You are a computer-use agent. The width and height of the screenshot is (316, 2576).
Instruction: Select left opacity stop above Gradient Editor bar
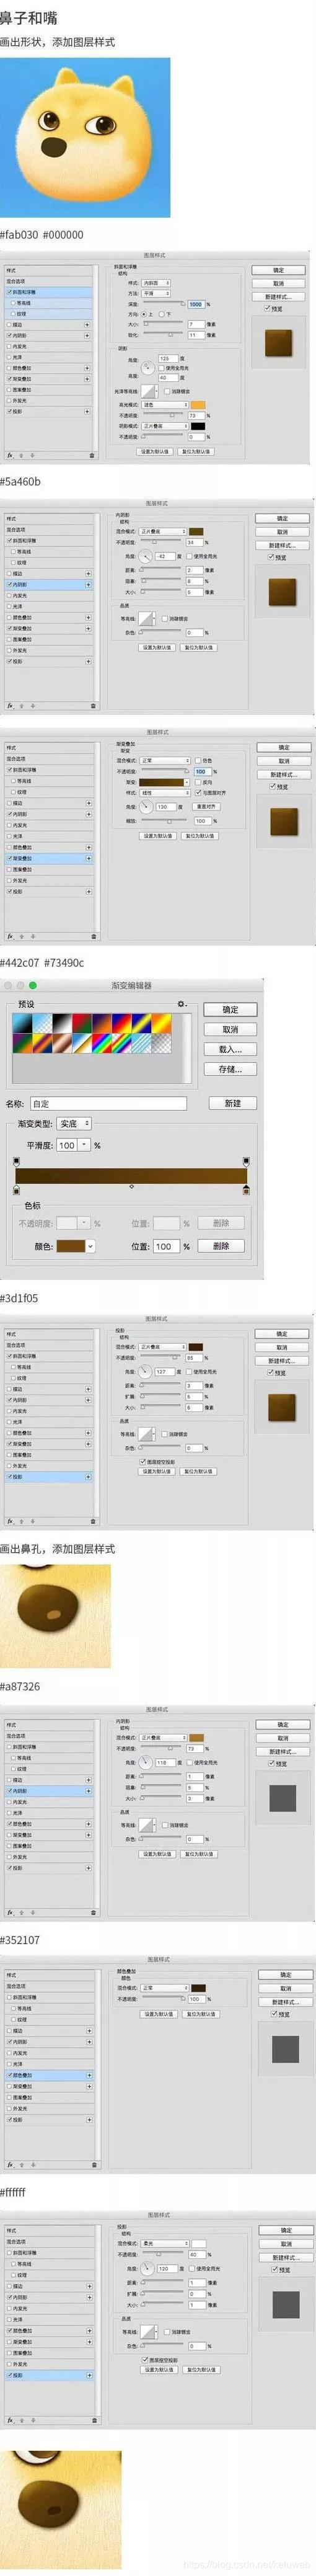[x=16, y=1161]
